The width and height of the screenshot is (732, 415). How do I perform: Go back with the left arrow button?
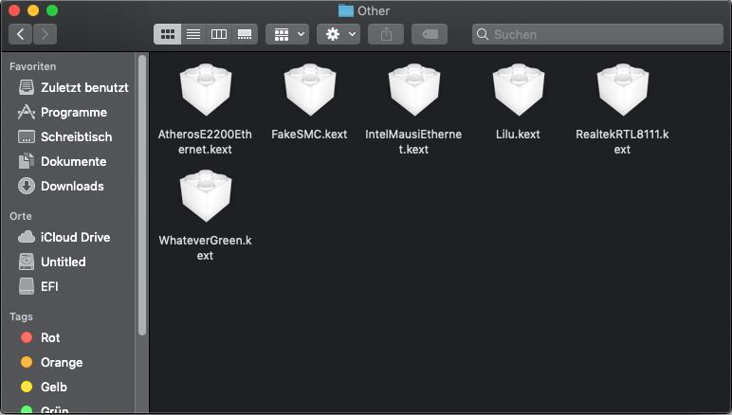[x=20, y=34]
